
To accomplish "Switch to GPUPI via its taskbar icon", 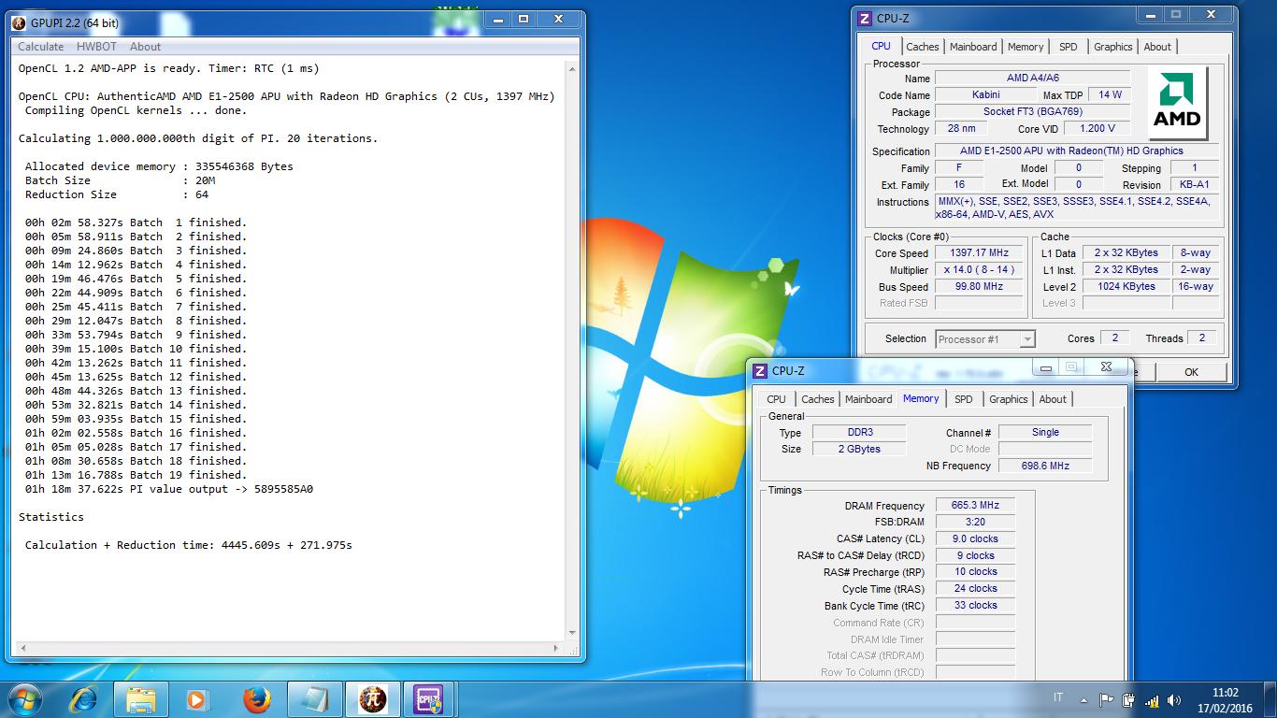I will click(373, 698).
